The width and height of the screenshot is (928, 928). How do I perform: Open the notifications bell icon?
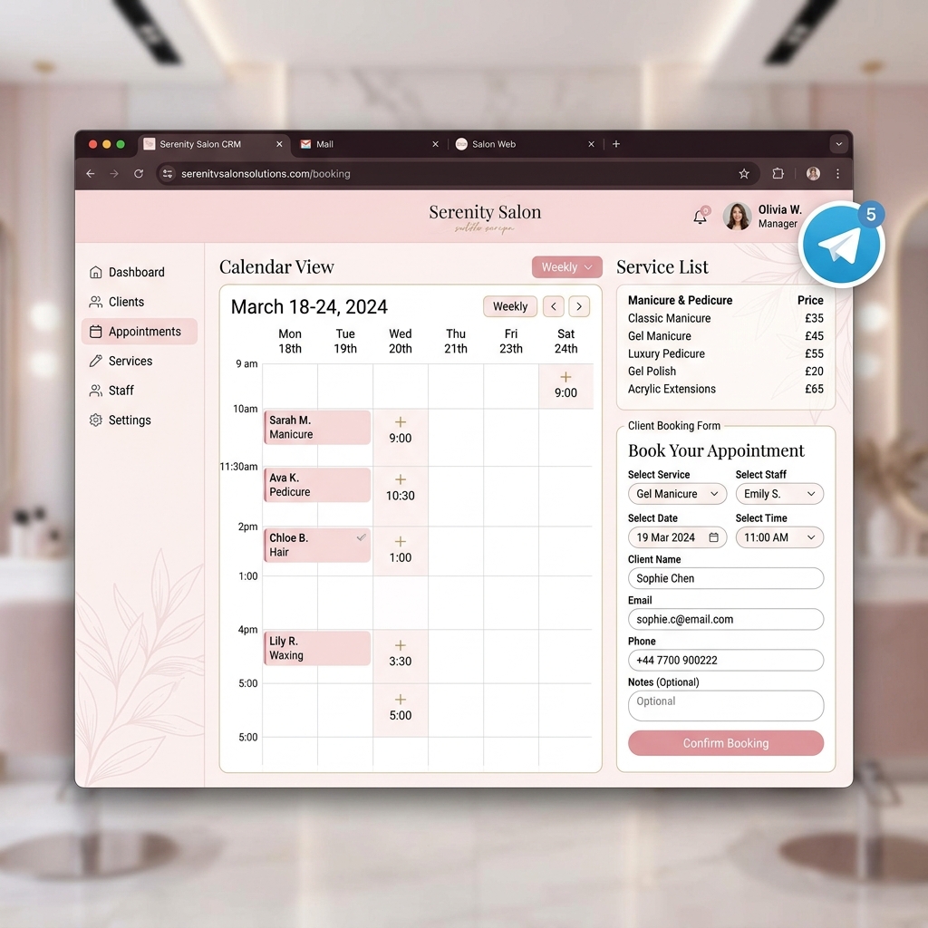coord(701,217)
